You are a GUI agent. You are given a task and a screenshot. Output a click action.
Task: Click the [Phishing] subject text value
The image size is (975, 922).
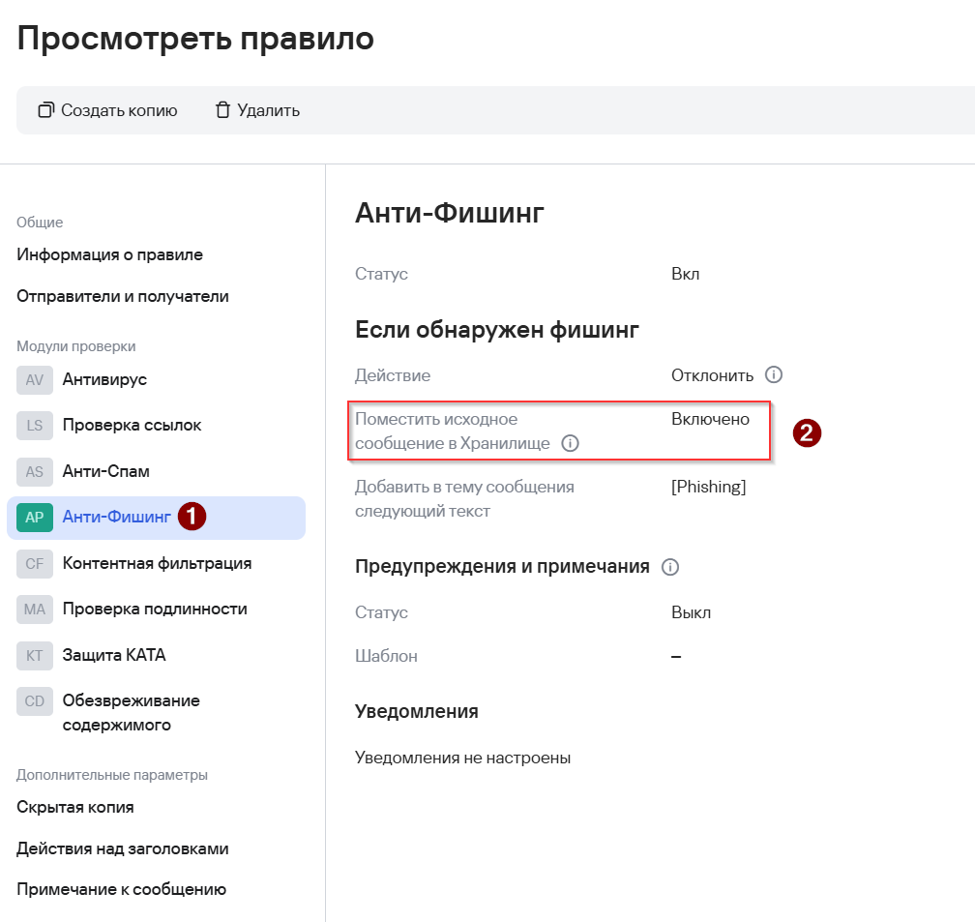708,487
